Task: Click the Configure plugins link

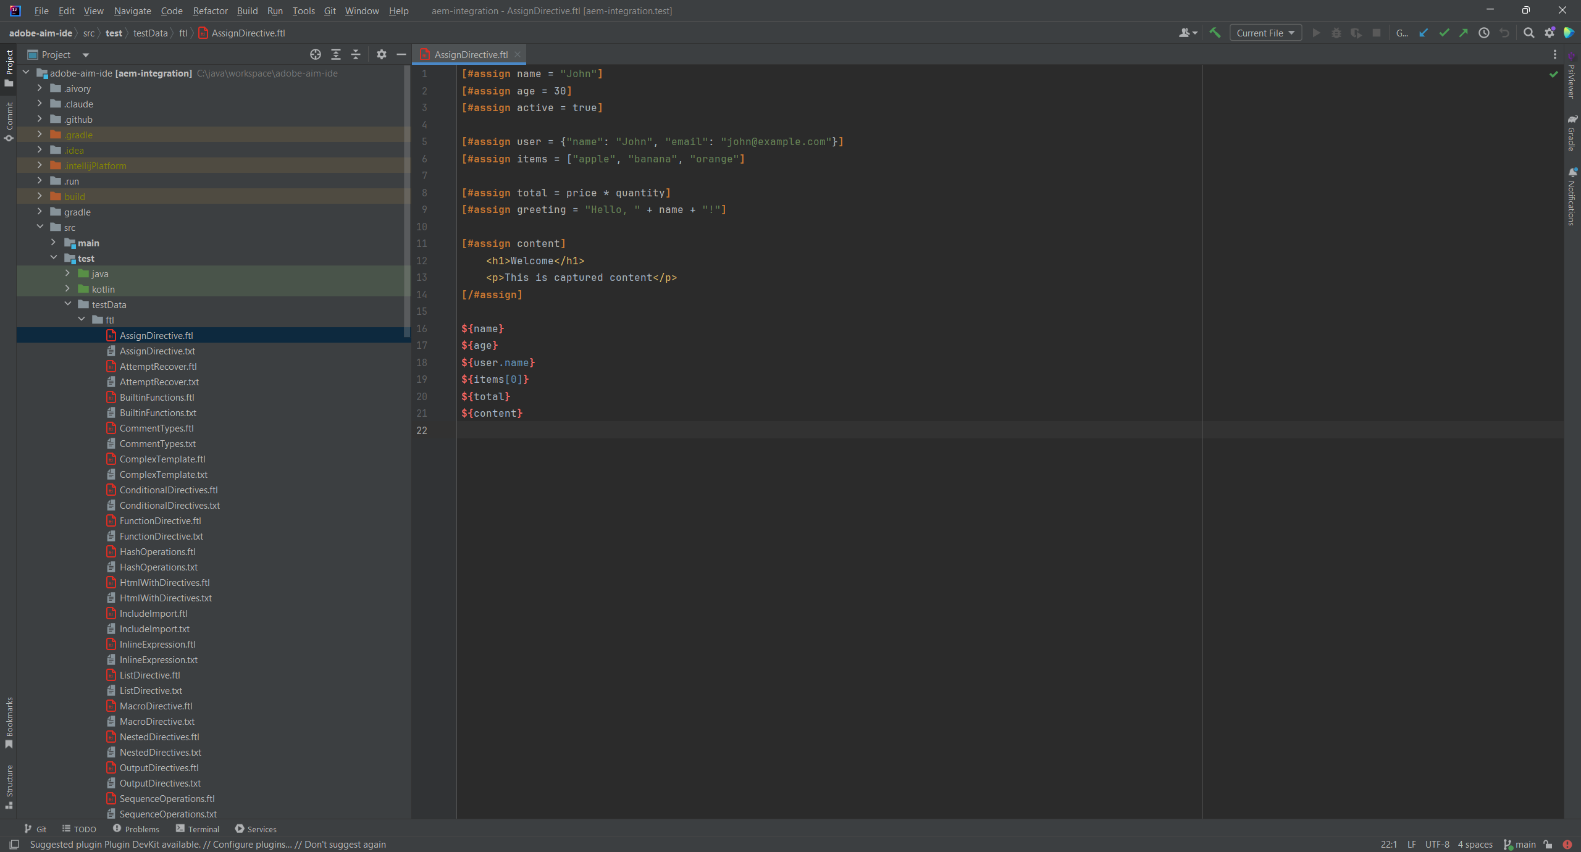Action: [x=252, y=845]
